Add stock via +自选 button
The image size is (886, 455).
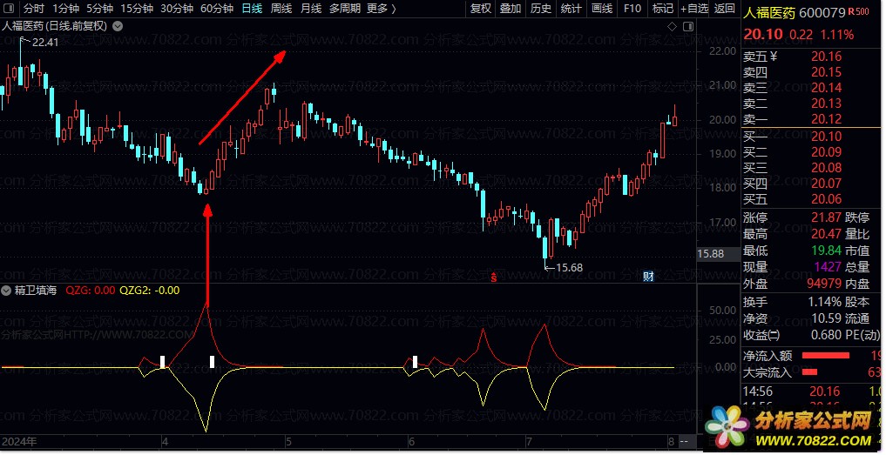pyautogui.click(x=694, y=9)
